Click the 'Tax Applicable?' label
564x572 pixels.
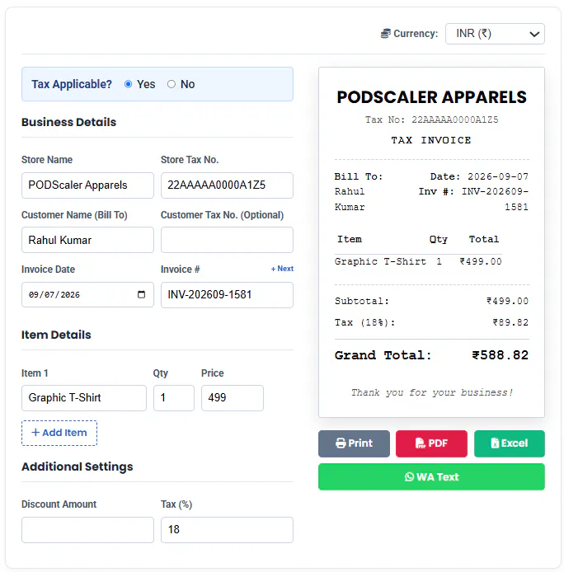(72, 84)
